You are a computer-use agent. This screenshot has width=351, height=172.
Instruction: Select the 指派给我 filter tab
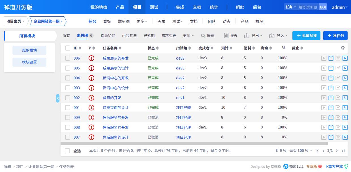[108, 36]
